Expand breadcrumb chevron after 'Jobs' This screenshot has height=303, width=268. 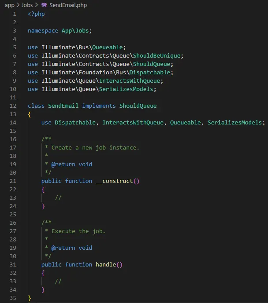tap(37, 5)
